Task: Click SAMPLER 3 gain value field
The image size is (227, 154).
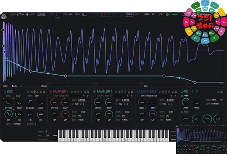Action: pos(170,100)
